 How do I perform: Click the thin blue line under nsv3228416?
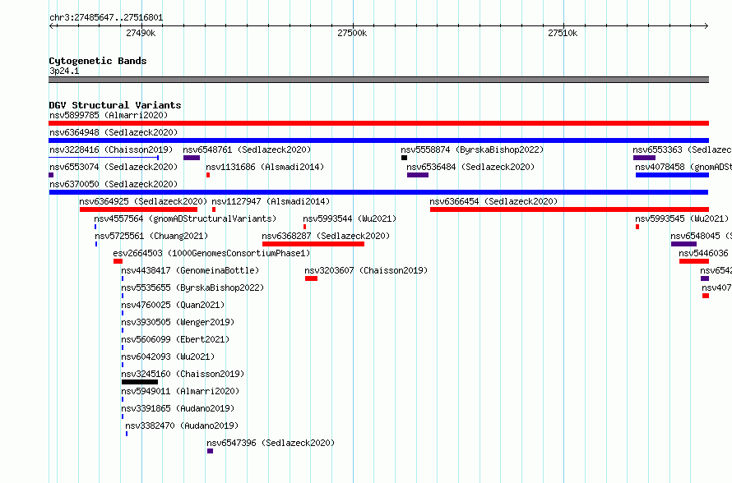click(x=104, y=158)
